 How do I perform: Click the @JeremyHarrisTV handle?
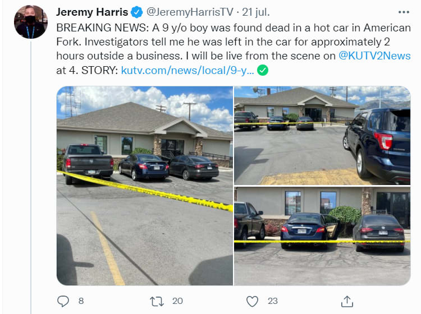(x=190, y=12)
